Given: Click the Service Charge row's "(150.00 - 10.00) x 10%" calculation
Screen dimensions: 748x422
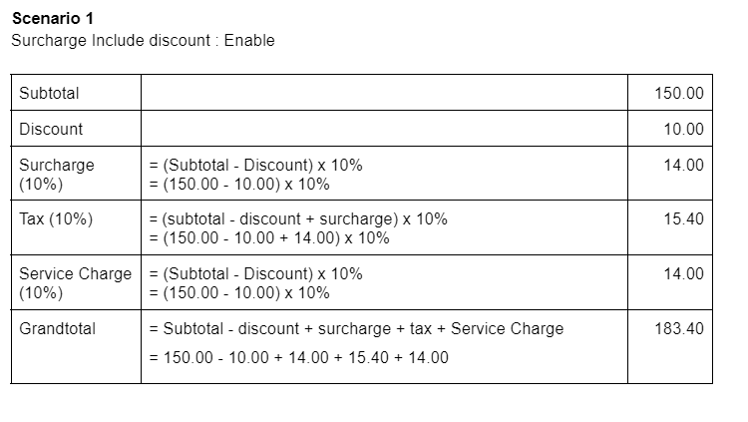Looking at the screenshot, I should (239, 292).
